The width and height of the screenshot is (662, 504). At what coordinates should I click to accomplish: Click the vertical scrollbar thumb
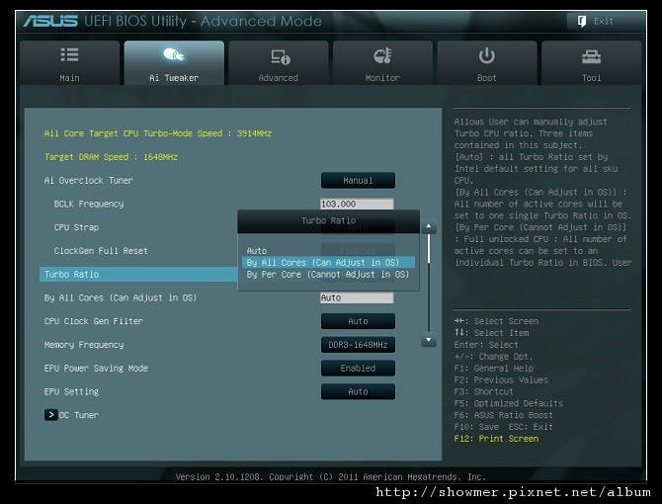[x=429, y=249]
